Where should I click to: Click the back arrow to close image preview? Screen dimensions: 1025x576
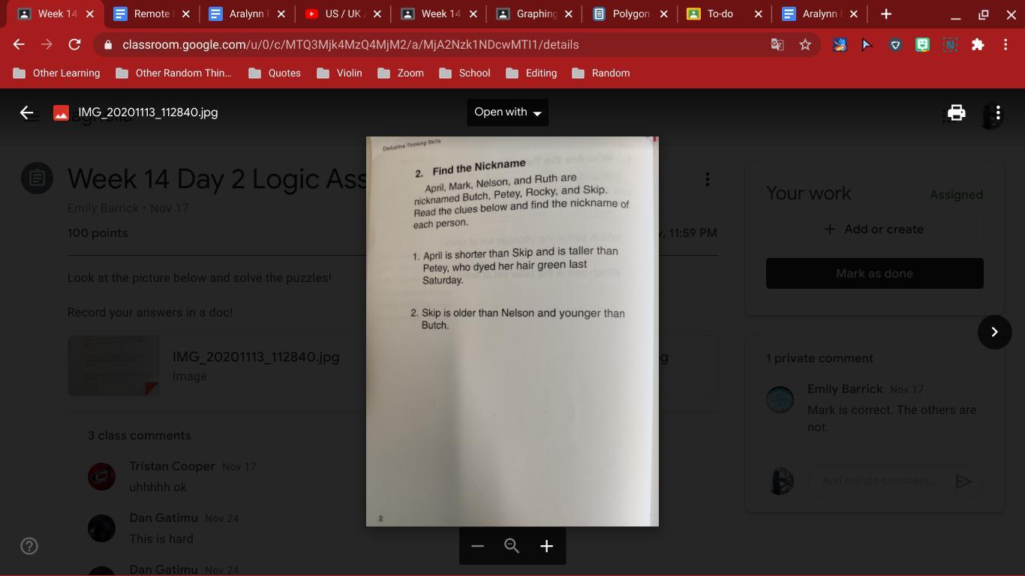[27, 112]
